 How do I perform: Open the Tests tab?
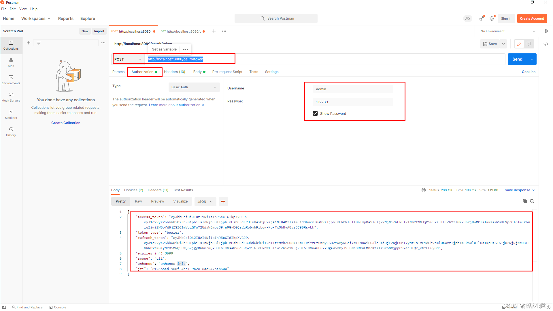click(254, 72)
